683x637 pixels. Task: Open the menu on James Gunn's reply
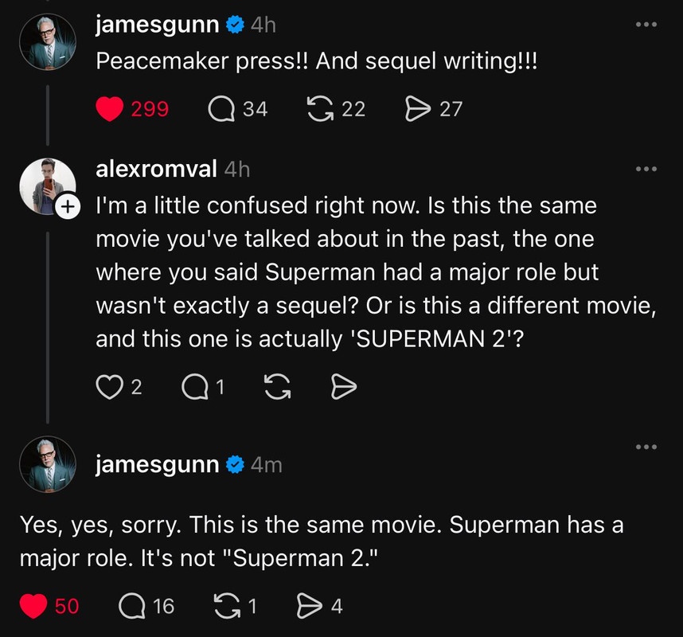point(645,447)
